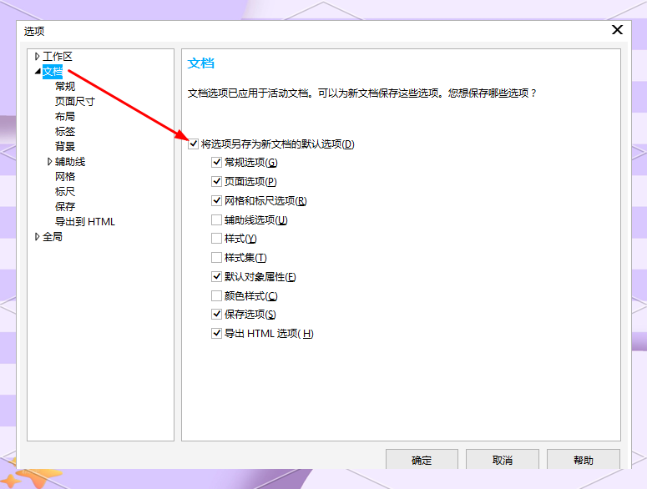Image resolution: width=647 pixels, height=489 pixels.
Task: Click the 确定 button
Action: (x=422, y=460)
